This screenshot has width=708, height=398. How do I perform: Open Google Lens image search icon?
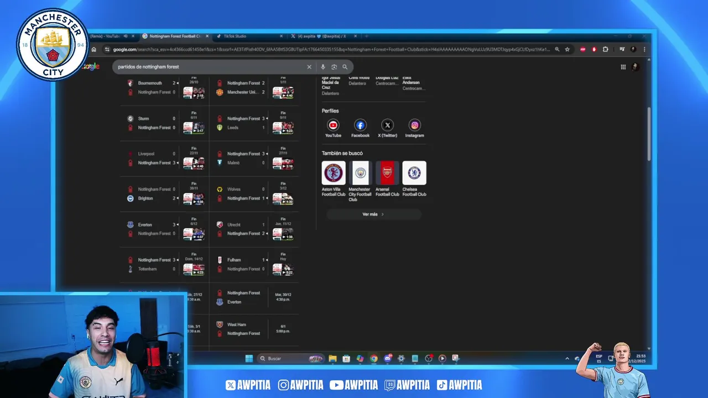coord(334,67)
